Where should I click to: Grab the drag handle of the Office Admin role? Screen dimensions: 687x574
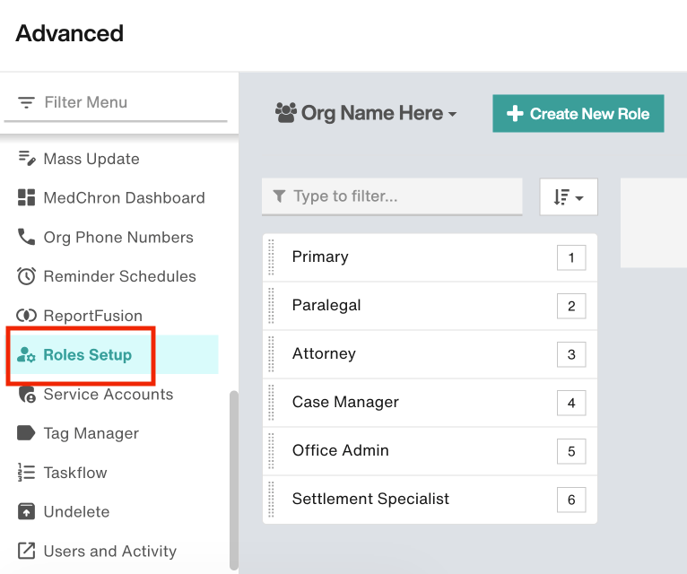271,451
